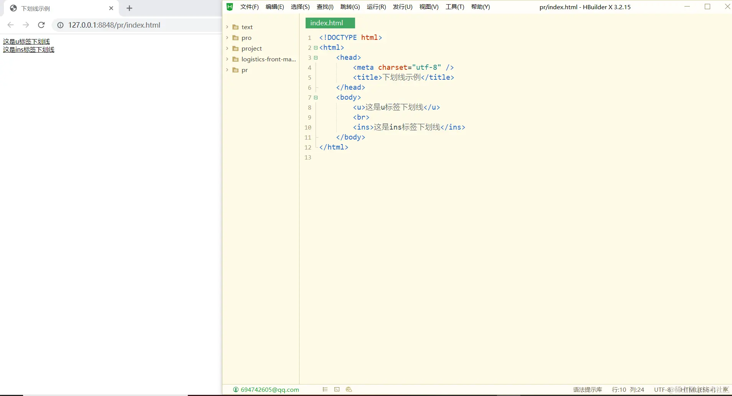
Task: Click the closing body tag on line 11
Action: coord(350,137)
